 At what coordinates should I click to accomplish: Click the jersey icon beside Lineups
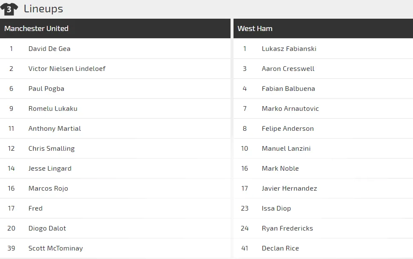click(9, 9)
